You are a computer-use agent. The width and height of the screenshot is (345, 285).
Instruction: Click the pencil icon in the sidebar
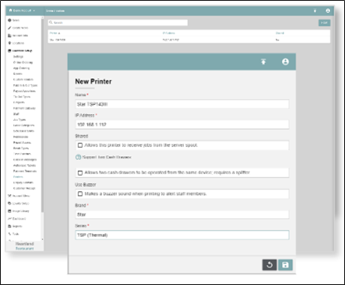tap(10, 28)
